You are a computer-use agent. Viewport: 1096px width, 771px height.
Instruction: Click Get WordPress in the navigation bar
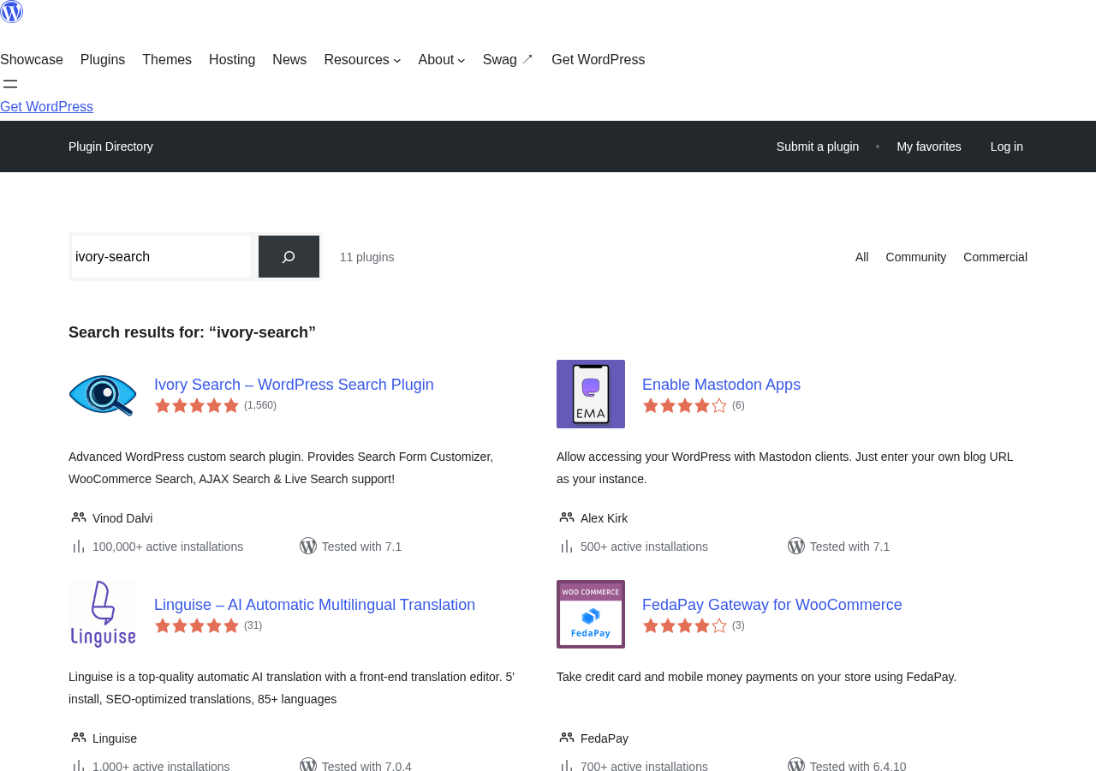pos(598,60)
